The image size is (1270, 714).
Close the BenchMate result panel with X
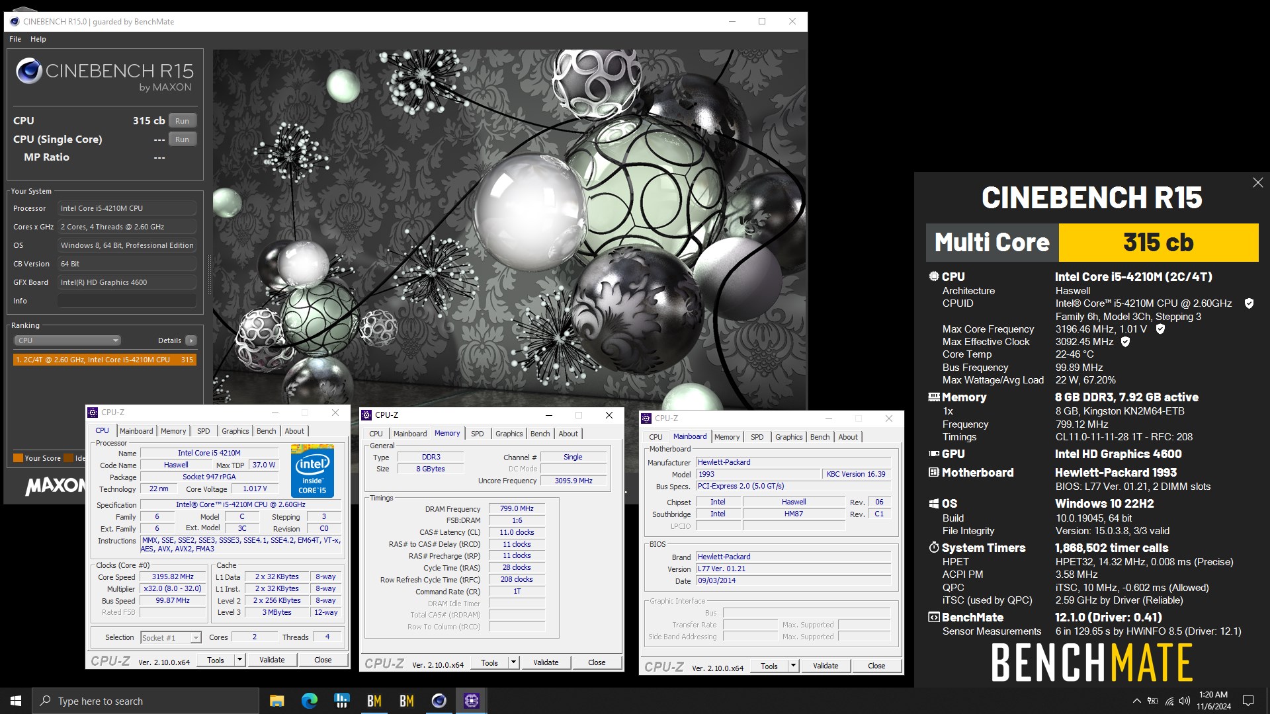(1257, 182)
